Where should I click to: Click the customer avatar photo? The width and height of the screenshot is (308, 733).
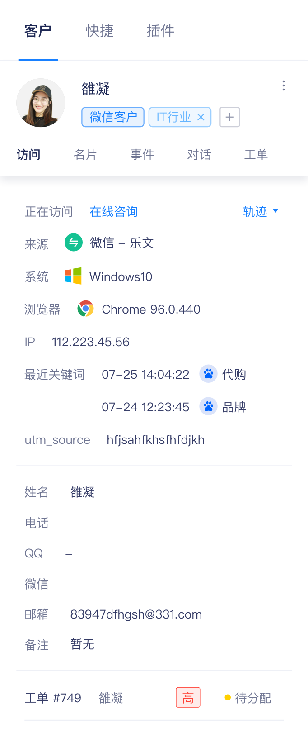[41, 103]
